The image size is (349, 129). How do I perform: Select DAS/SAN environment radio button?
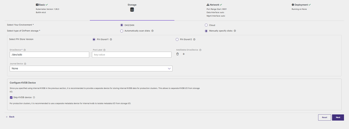point(122,25)
